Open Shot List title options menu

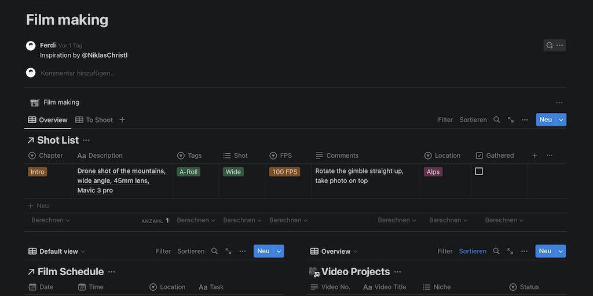point(86,140)
